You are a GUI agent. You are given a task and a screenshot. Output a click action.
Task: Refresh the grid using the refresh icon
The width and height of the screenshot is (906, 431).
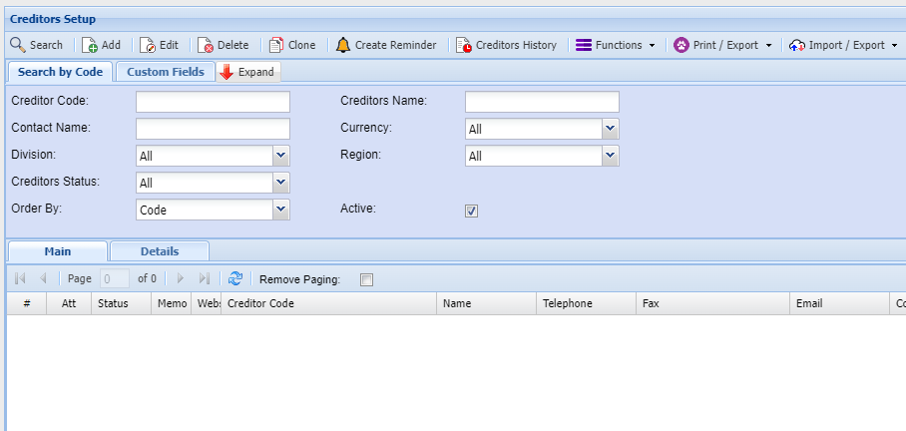[x=235, y=279]
